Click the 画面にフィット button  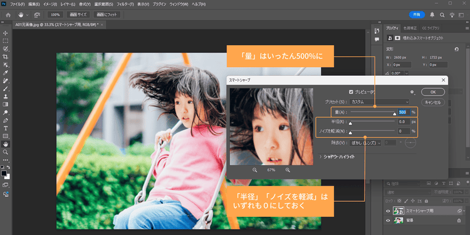point(107,14)
